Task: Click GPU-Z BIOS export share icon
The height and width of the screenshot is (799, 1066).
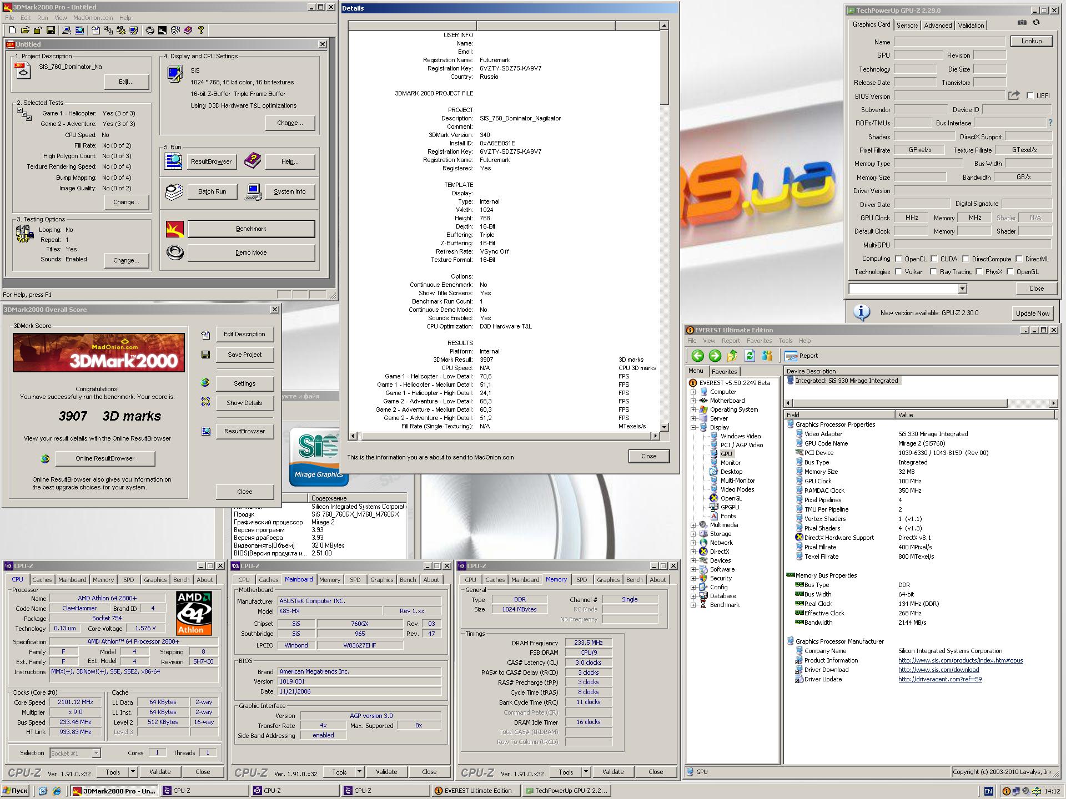Action: 1014,95
